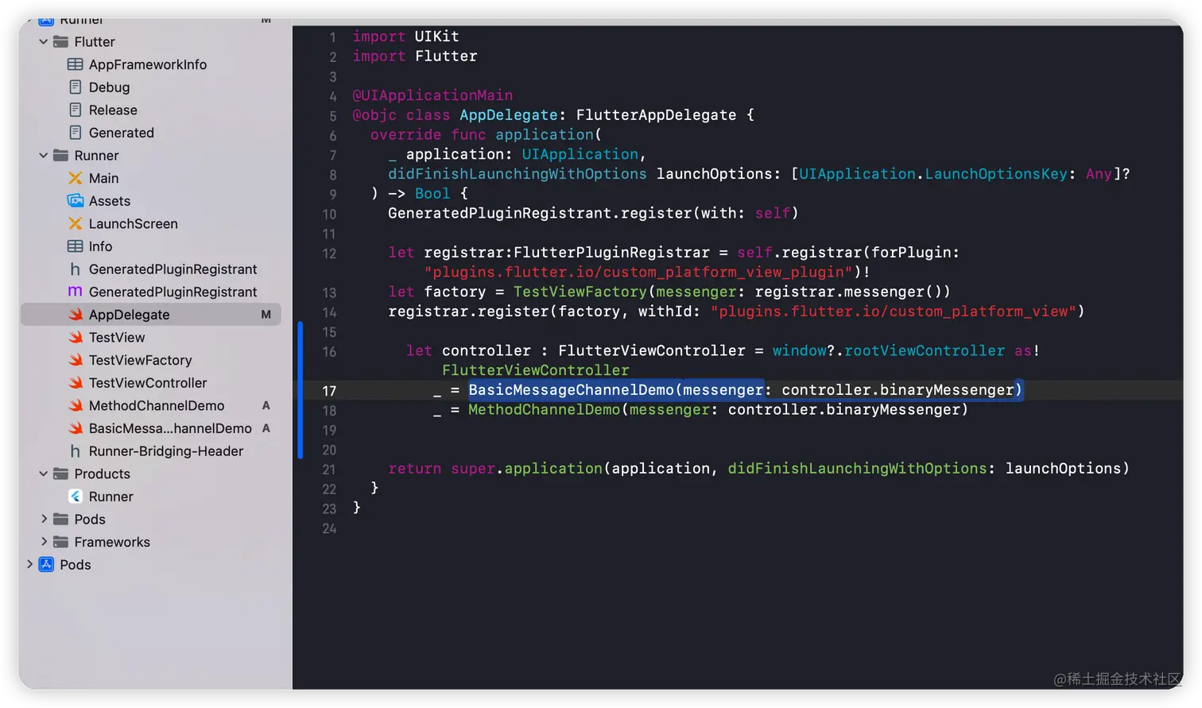Click the Swift icon beside TestViewFactory
Viewport: 1202px width, 708px height.
[76, 360]
